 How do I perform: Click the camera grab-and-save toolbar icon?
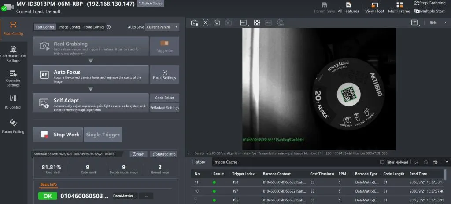(194, 23)
